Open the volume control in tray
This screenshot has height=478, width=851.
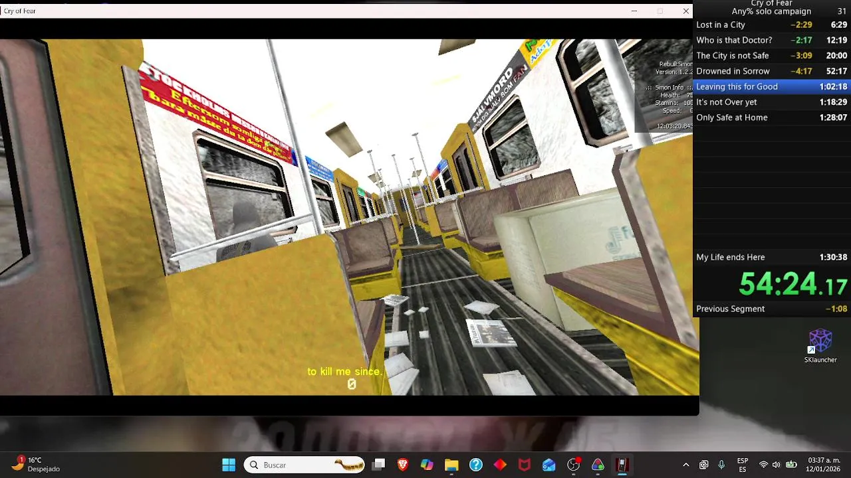(777, 465)
